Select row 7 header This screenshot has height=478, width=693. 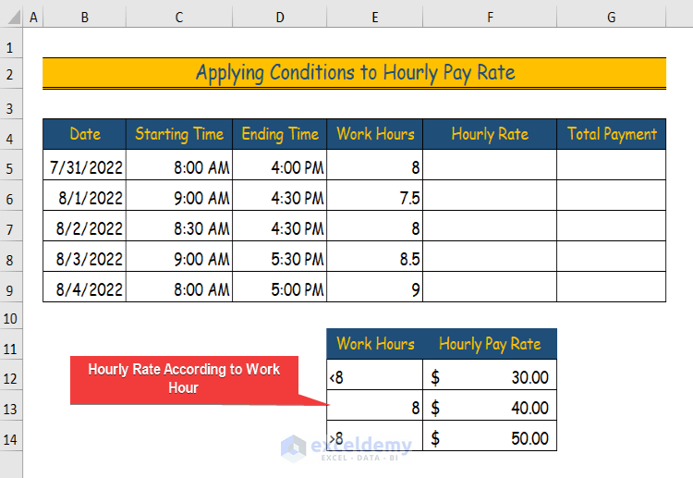pos(11,226)
